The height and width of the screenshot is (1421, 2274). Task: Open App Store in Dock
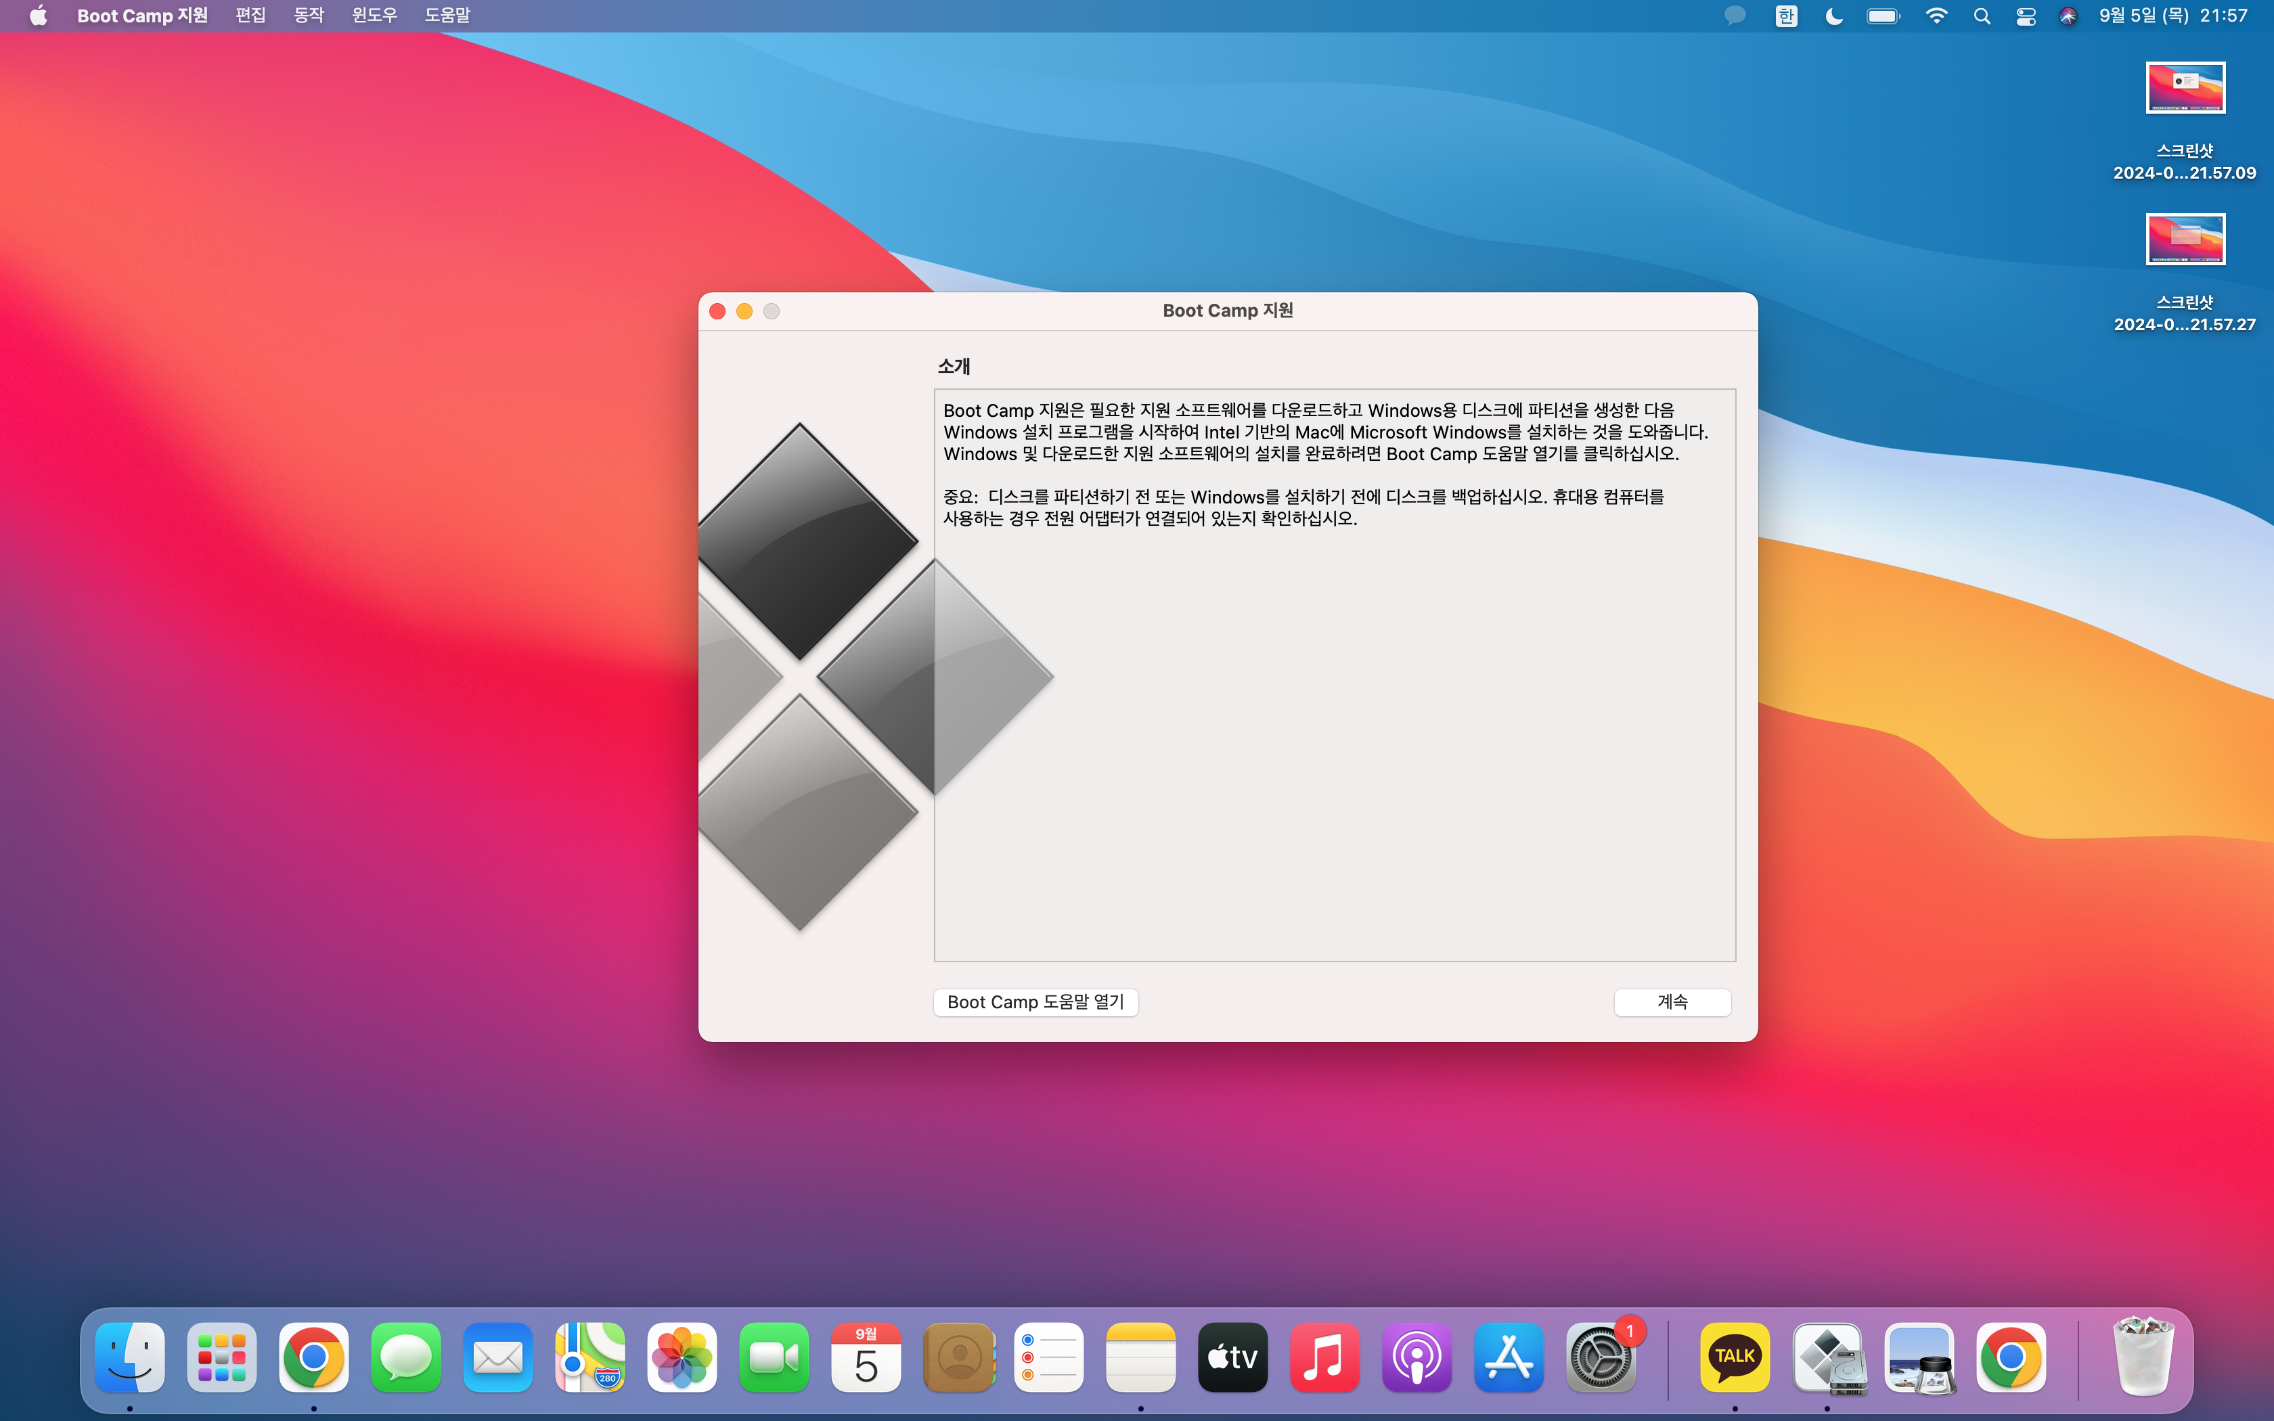[x=1509, y=1357]
